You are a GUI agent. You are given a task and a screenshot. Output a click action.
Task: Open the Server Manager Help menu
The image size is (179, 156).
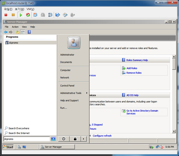(x=33, y=27)
